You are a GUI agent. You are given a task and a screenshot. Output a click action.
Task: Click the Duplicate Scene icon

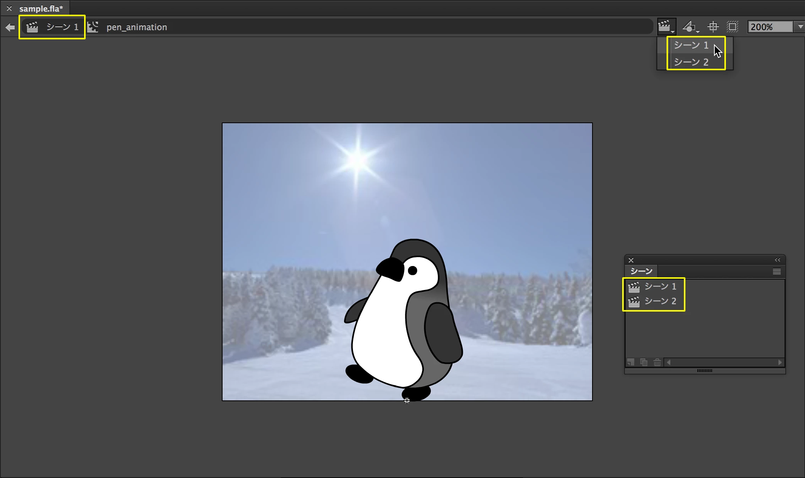click(644, 362)
